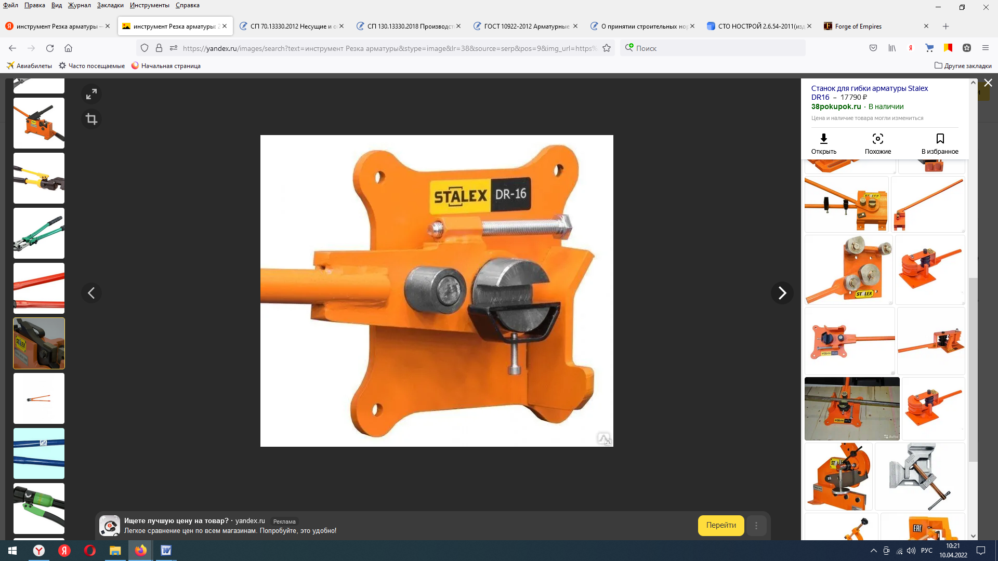Go to the browser home page
This screenshot has height=561, width=998.
(x=68, y=48)
